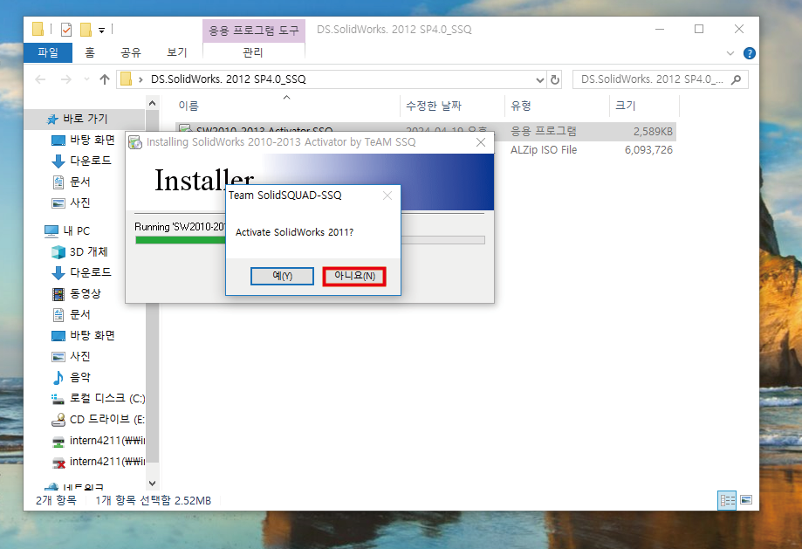This screenshot has height=549, width=802.
Task: Expand the ribbon with the chevron
Action: (x=730, y=53)
